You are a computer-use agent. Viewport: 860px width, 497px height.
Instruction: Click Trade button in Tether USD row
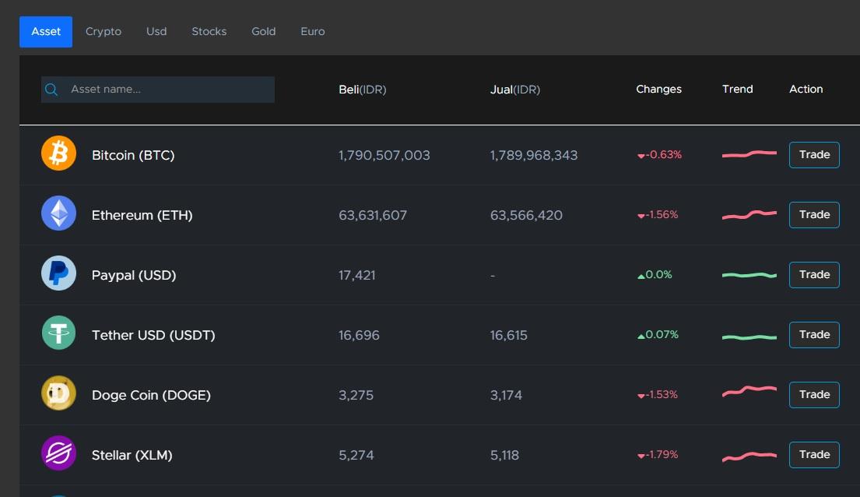(x=814, y=335)
